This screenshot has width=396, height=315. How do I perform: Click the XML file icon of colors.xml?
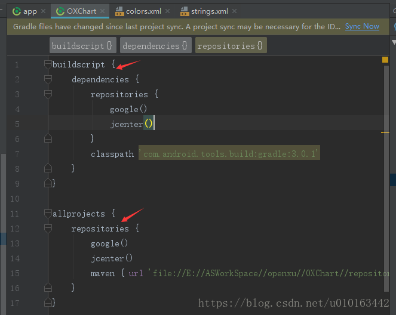coord(119,11)
